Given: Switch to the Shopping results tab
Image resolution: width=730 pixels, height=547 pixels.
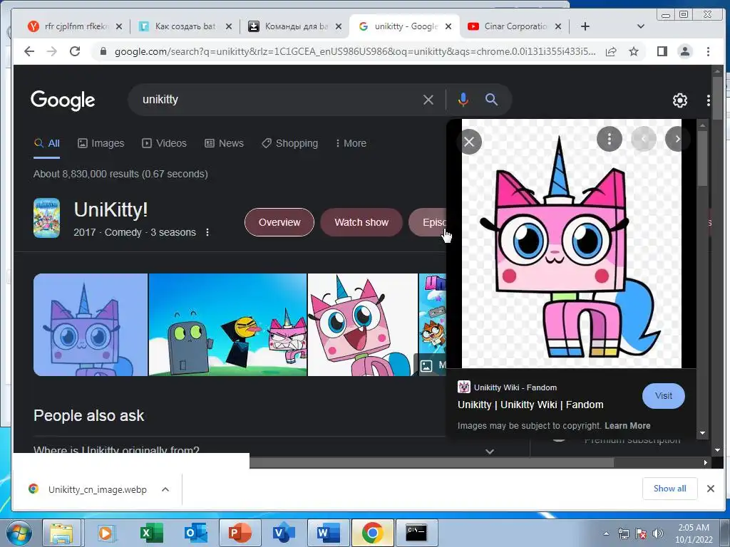Looking at the screenshot, I should click(x=290, y=143).
